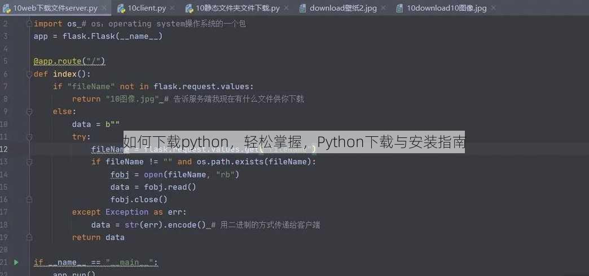Screen dimensions: 589x276
Task: Collapse the import block fold marker
Action: pyautogui.click(x=29, y=24)
